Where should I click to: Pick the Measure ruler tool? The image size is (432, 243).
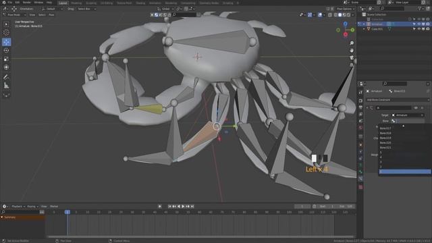click(x=6, y=86)
